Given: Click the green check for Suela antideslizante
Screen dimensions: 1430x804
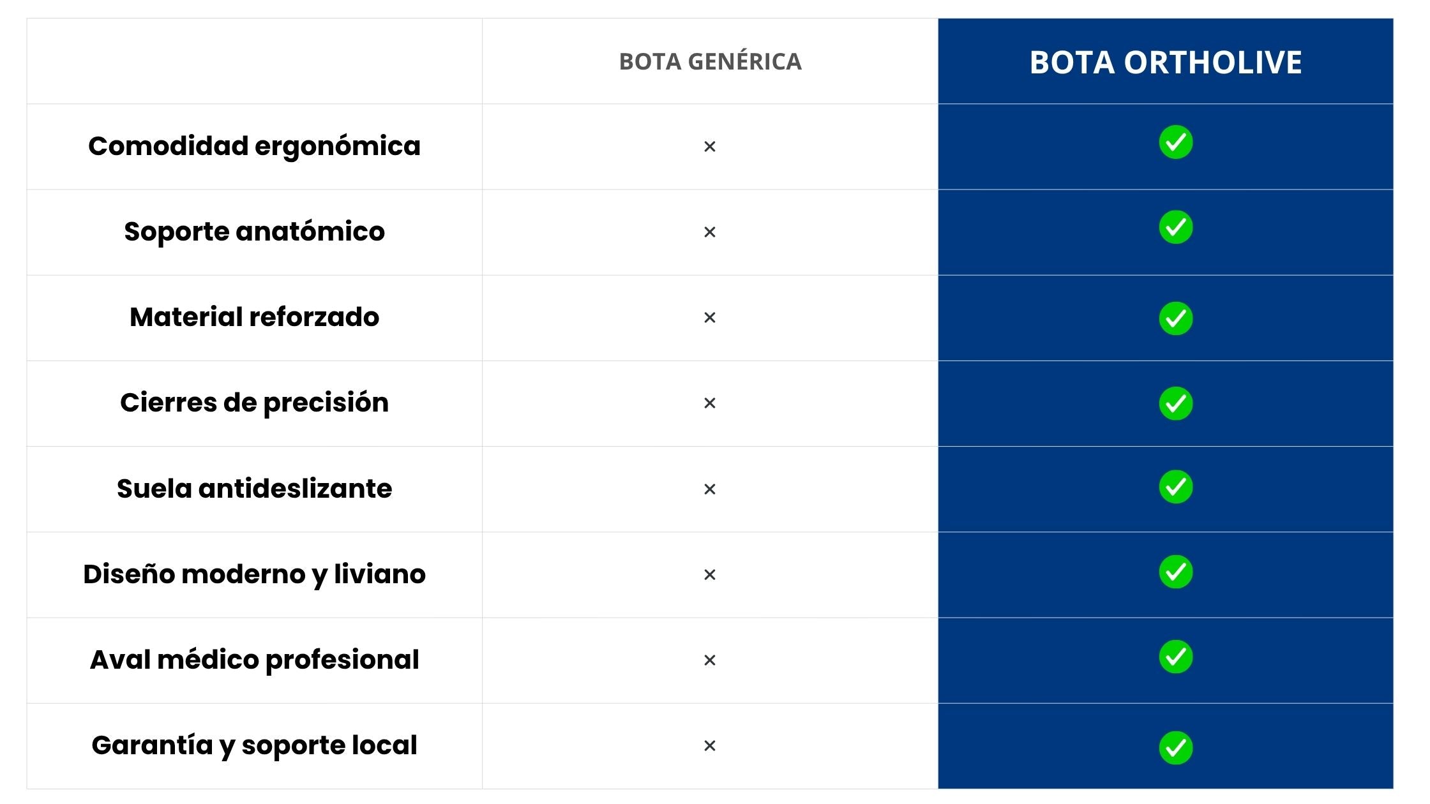Looking at the screenshot, I should (1175, 487).
